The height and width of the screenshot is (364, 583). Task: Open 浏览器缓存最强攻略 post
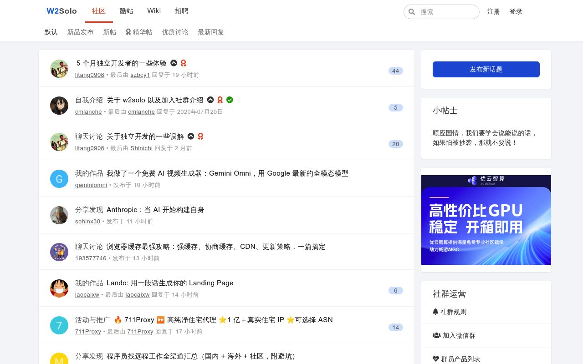coord(216,247)
